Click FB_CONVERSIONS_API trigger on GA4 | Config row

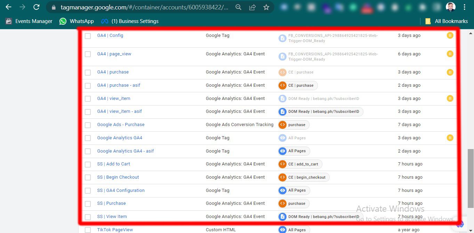328,38
